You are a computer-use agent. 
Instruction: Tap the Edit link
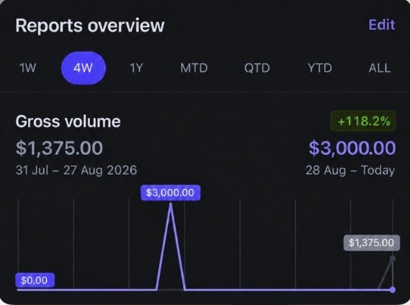(382, 25)
